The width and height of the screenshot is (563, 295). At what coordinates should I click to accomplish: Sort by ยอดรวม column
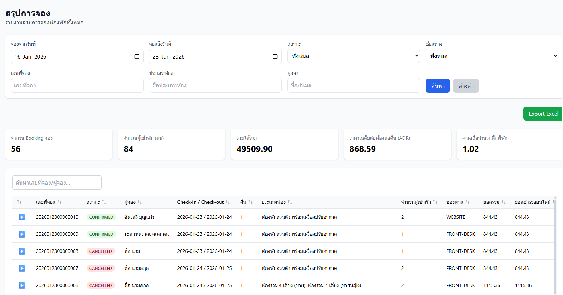[x=504, y=202]
